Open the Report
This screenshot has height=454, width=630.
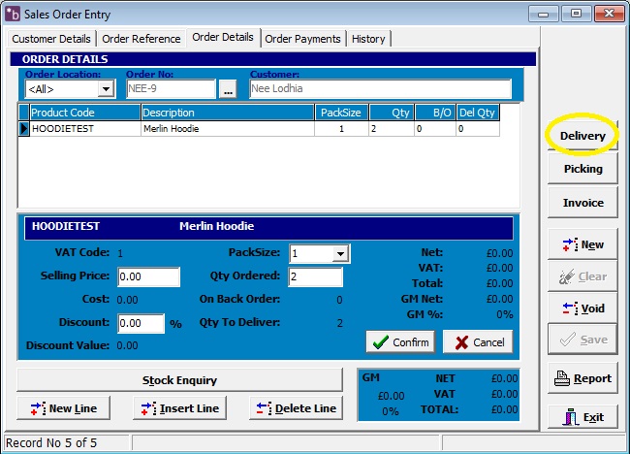[583, 378]
